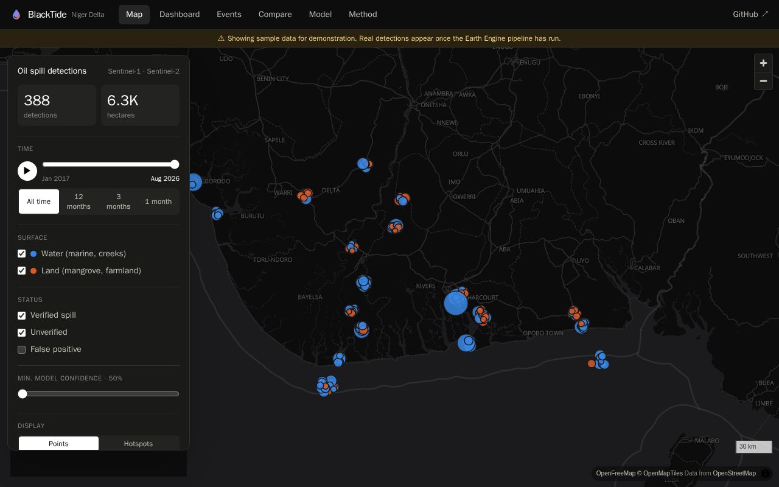Open the Map tab

pyautogui.click(x=134, y=14)
